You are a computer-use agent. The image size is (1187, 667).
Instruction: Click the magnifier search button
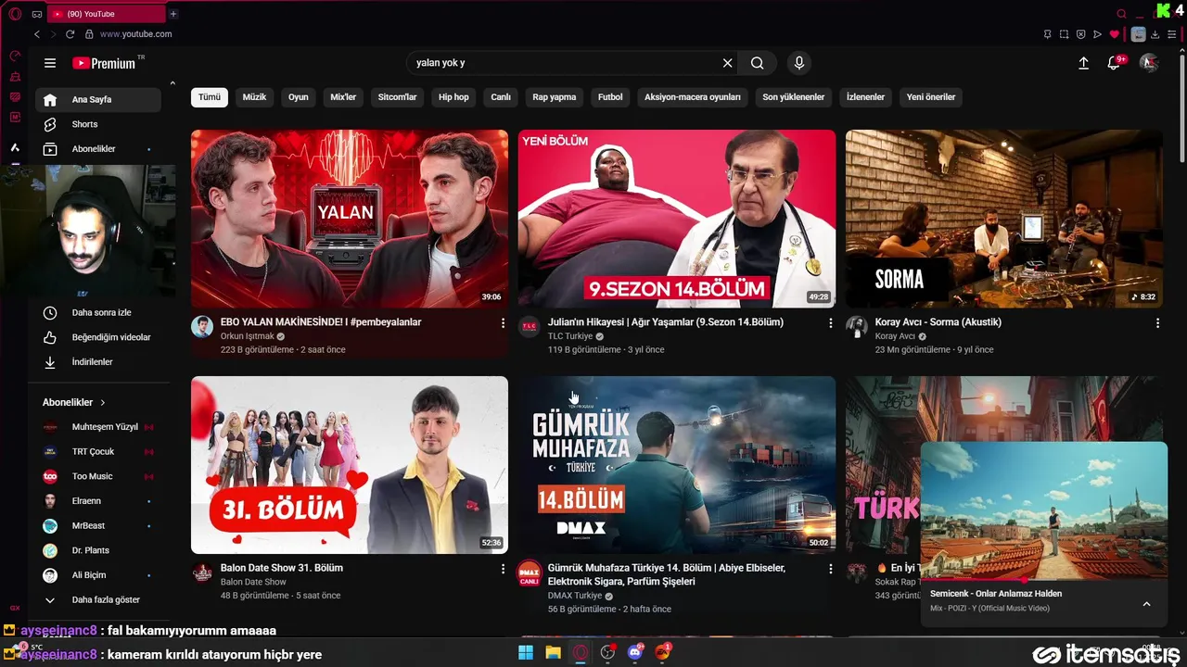click(758, 63)
